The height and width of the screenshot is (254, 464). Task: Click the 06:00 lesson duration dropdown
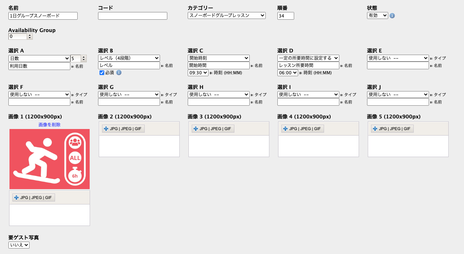coord(288,73)
